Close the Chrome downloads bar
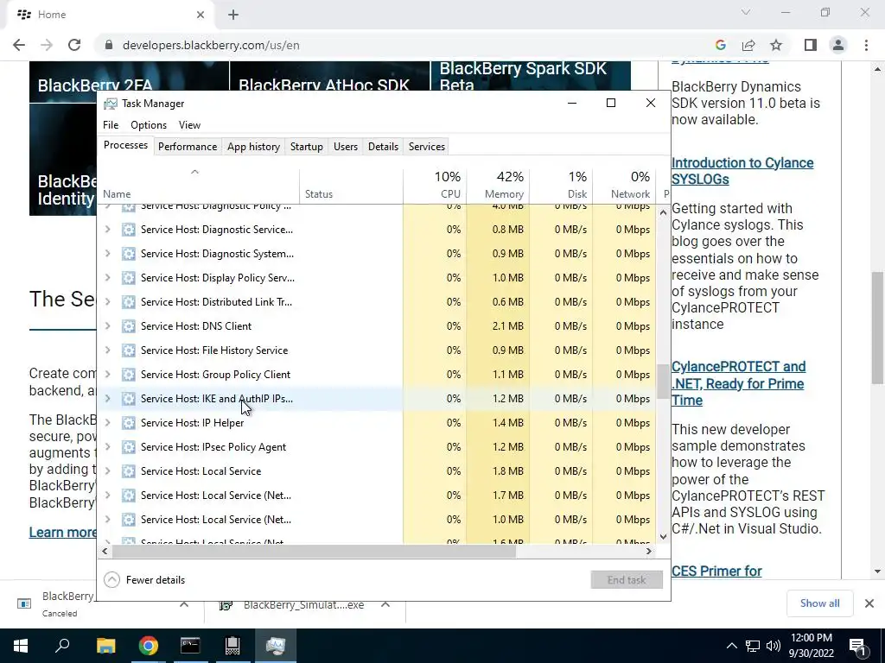885x663 pixels. click(x=869, y=603)
